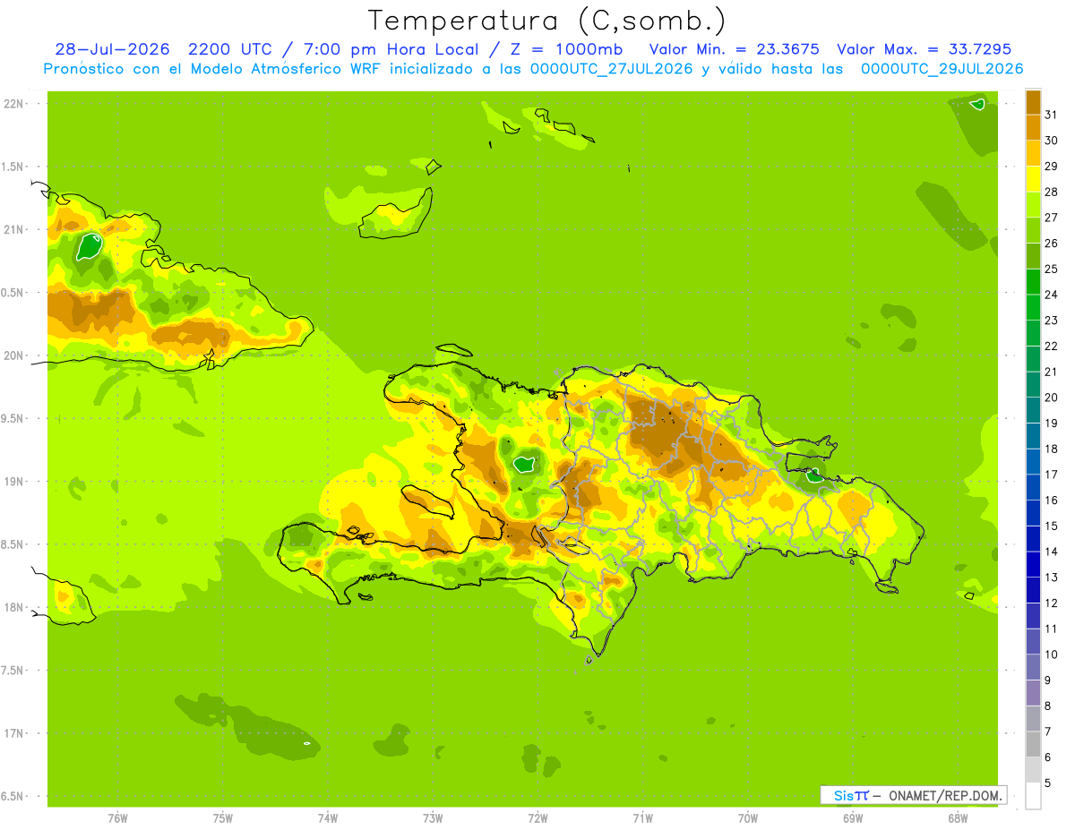1075x830 pixels.
Task: Click the '19' color scale label
Action: pos(1052,424)
